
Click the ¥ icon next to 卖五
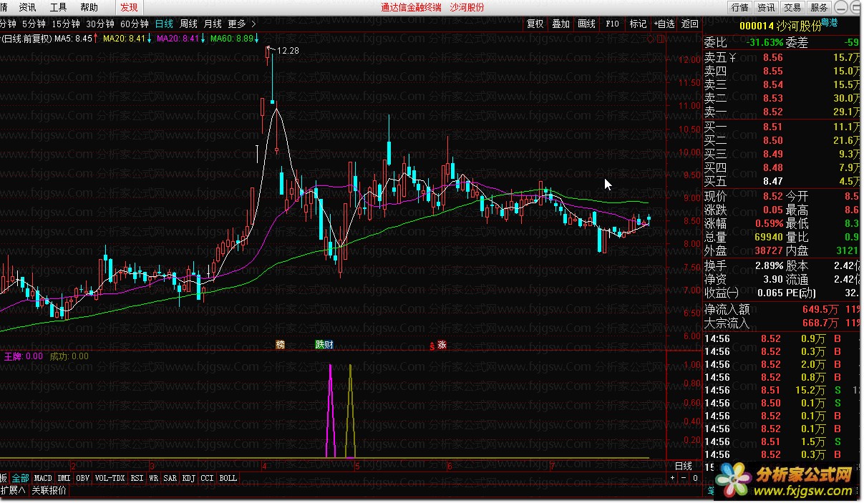[x=732, y=57]
